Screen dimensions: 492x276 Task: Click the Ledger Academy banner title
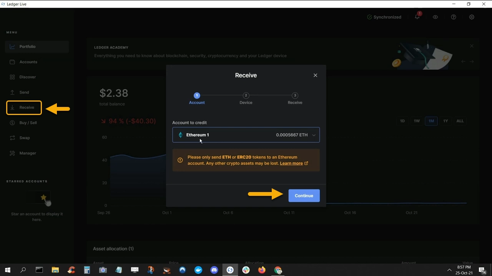click(111, 48)
